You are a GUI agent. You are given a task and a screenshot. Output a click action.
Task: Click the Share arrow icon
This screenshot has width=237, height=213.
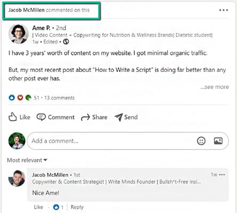85,117
